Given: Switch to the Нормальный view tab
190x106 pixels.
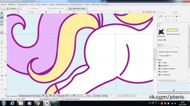Looking at the screenshot, I should pyautogui.click(x=11, y=96).
